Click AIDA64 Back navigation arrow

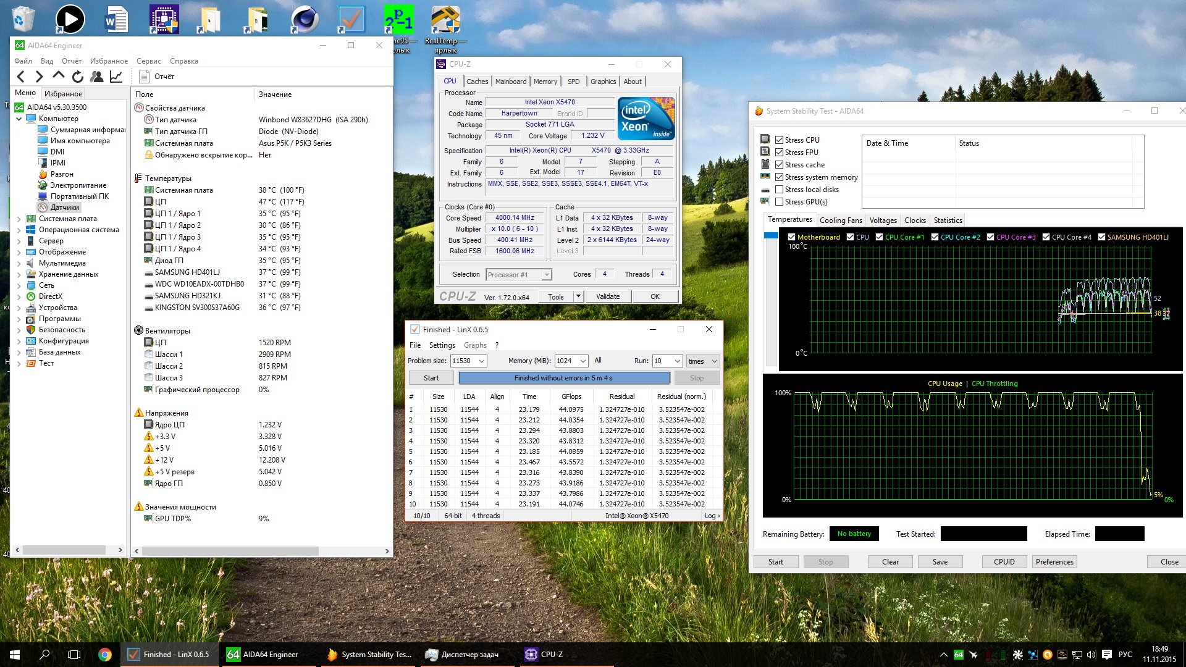point(21,77)
